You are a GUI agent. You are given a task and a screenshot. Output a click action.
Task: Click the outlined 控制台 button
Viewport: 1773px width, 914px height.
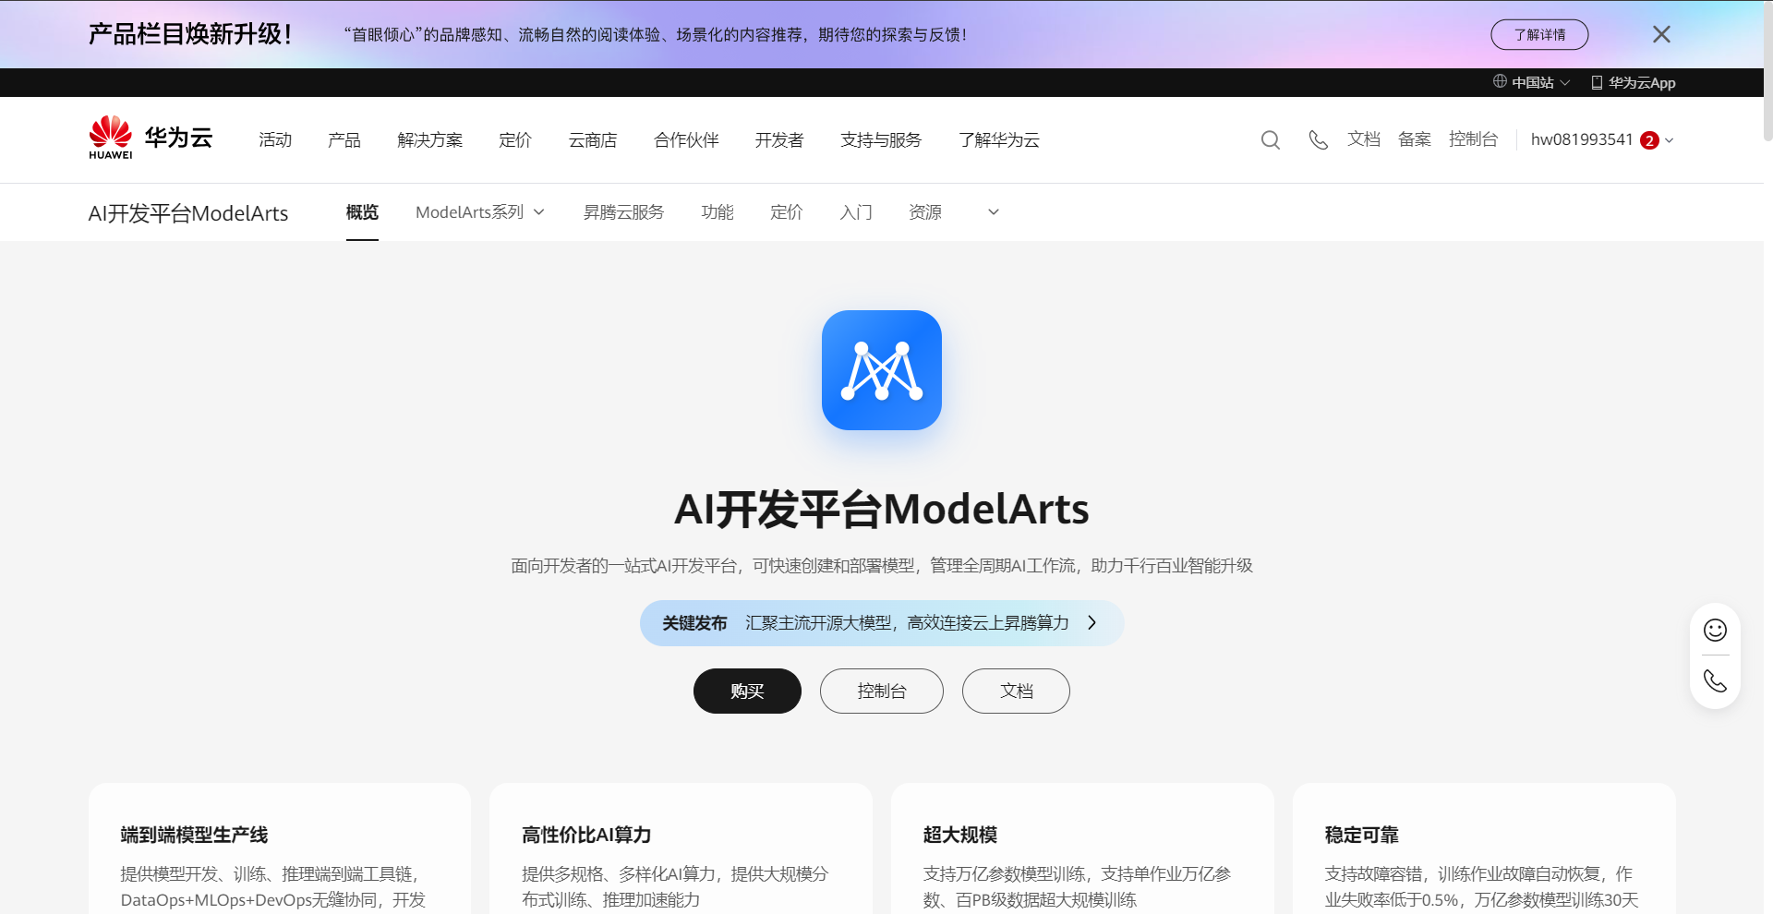[882, 692]
